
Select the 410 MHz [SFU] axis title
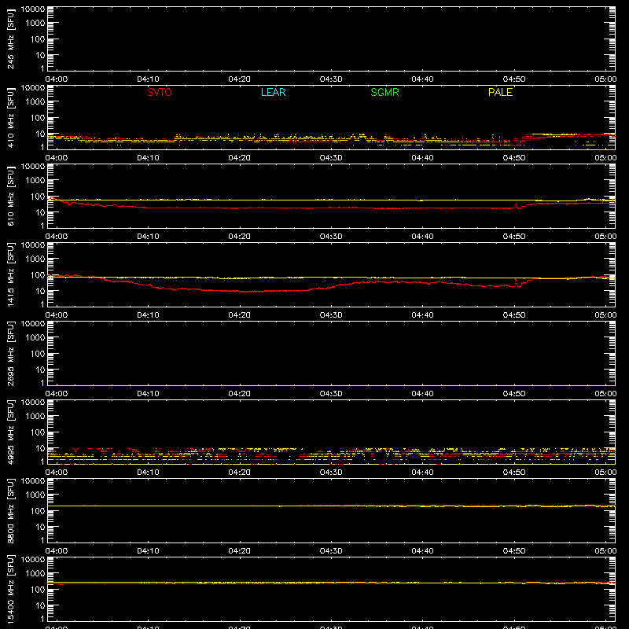[x=11, y=117]
